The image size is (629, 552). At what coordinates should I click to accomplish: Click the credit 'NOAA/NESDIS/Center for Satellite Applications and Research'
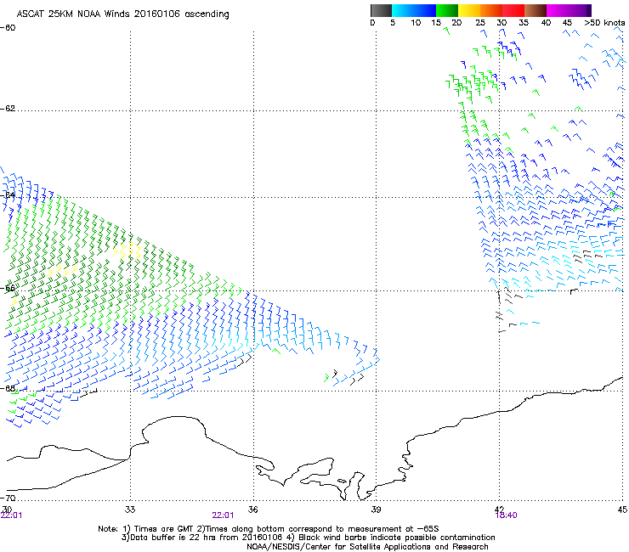(367, 547)
